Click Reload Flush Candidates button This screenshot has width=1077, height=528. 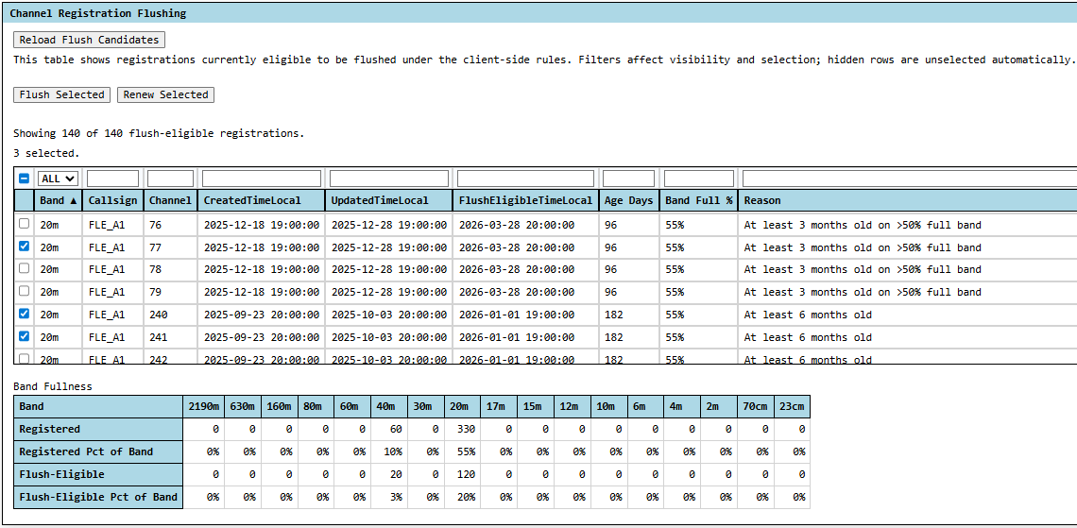coord(89,40)
